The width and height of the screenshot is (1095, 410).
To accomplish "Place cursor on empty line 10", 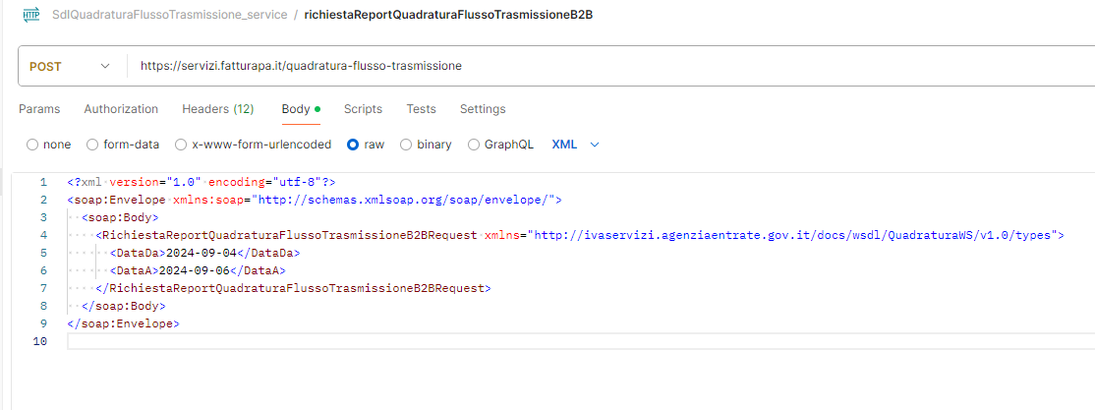I will pos(580,341).
